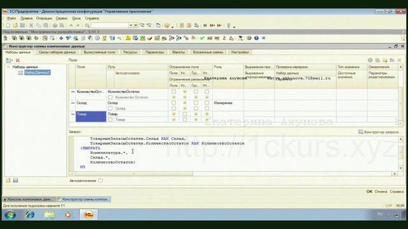The height and width of the screenshot is (229, 408).
Task: Switch to Консоль компоновки данных window tab
Action: (x=29, y=199)
